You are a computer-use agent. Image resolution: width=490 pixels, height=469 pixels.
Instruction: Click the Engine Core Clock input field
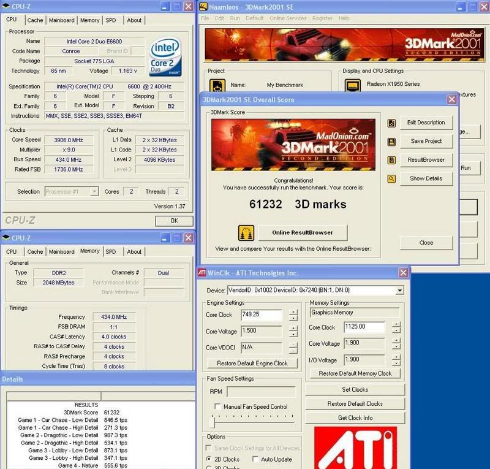click(x=262, y=315)
